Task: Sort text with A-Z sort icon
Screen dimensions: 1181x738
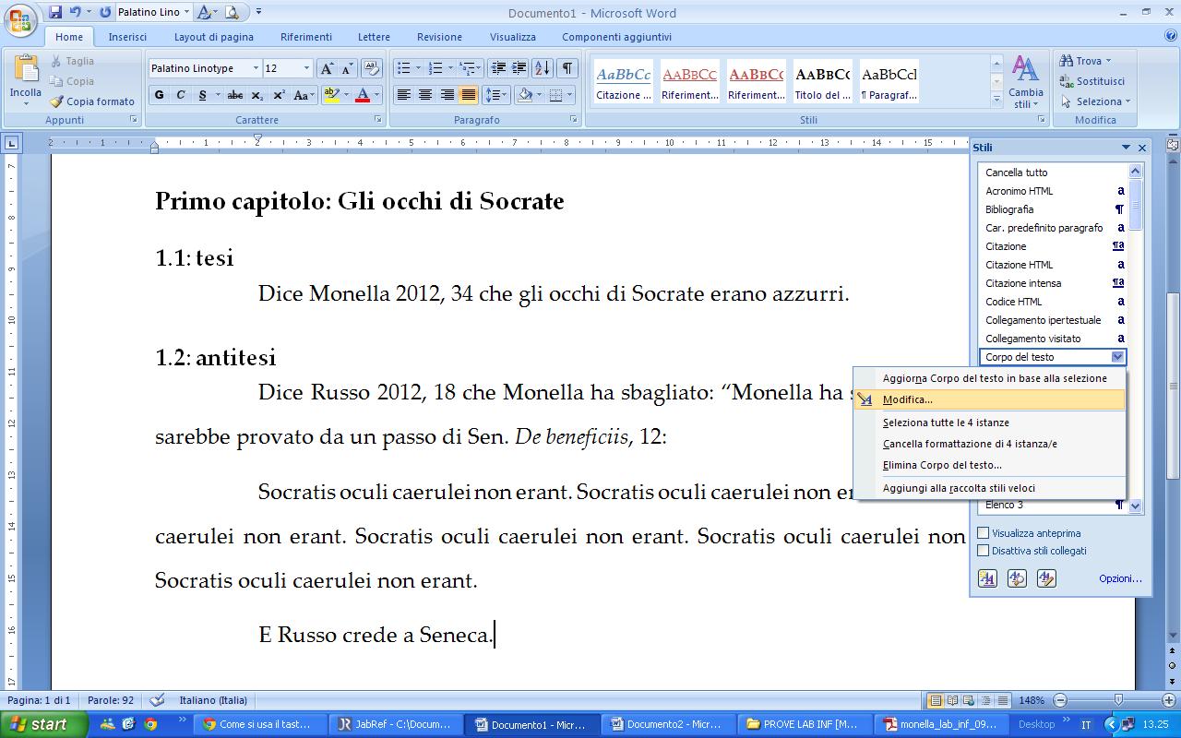Action: [x=543, y=68]
